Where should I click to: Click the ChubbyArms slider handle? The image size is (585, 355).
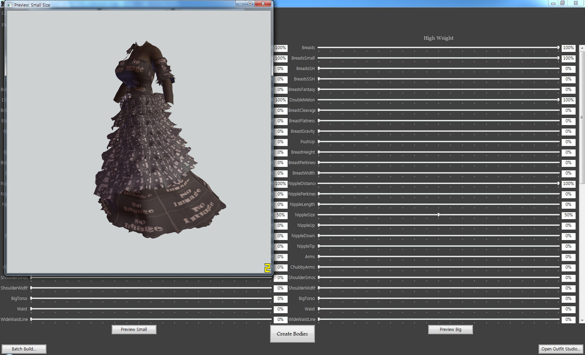tap(319, 267)
